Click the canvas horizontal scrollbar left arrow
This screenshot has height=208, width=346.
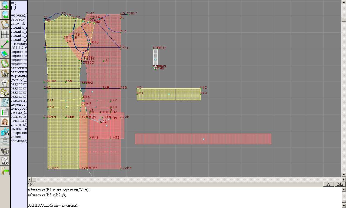[30, 180]
